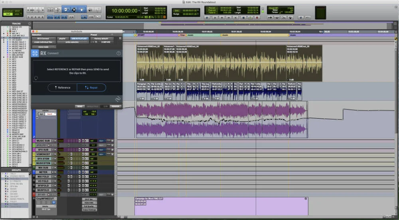Enable Shuffle edit mode
Viewport: 399px width, 220px height.
click(8, 11)
